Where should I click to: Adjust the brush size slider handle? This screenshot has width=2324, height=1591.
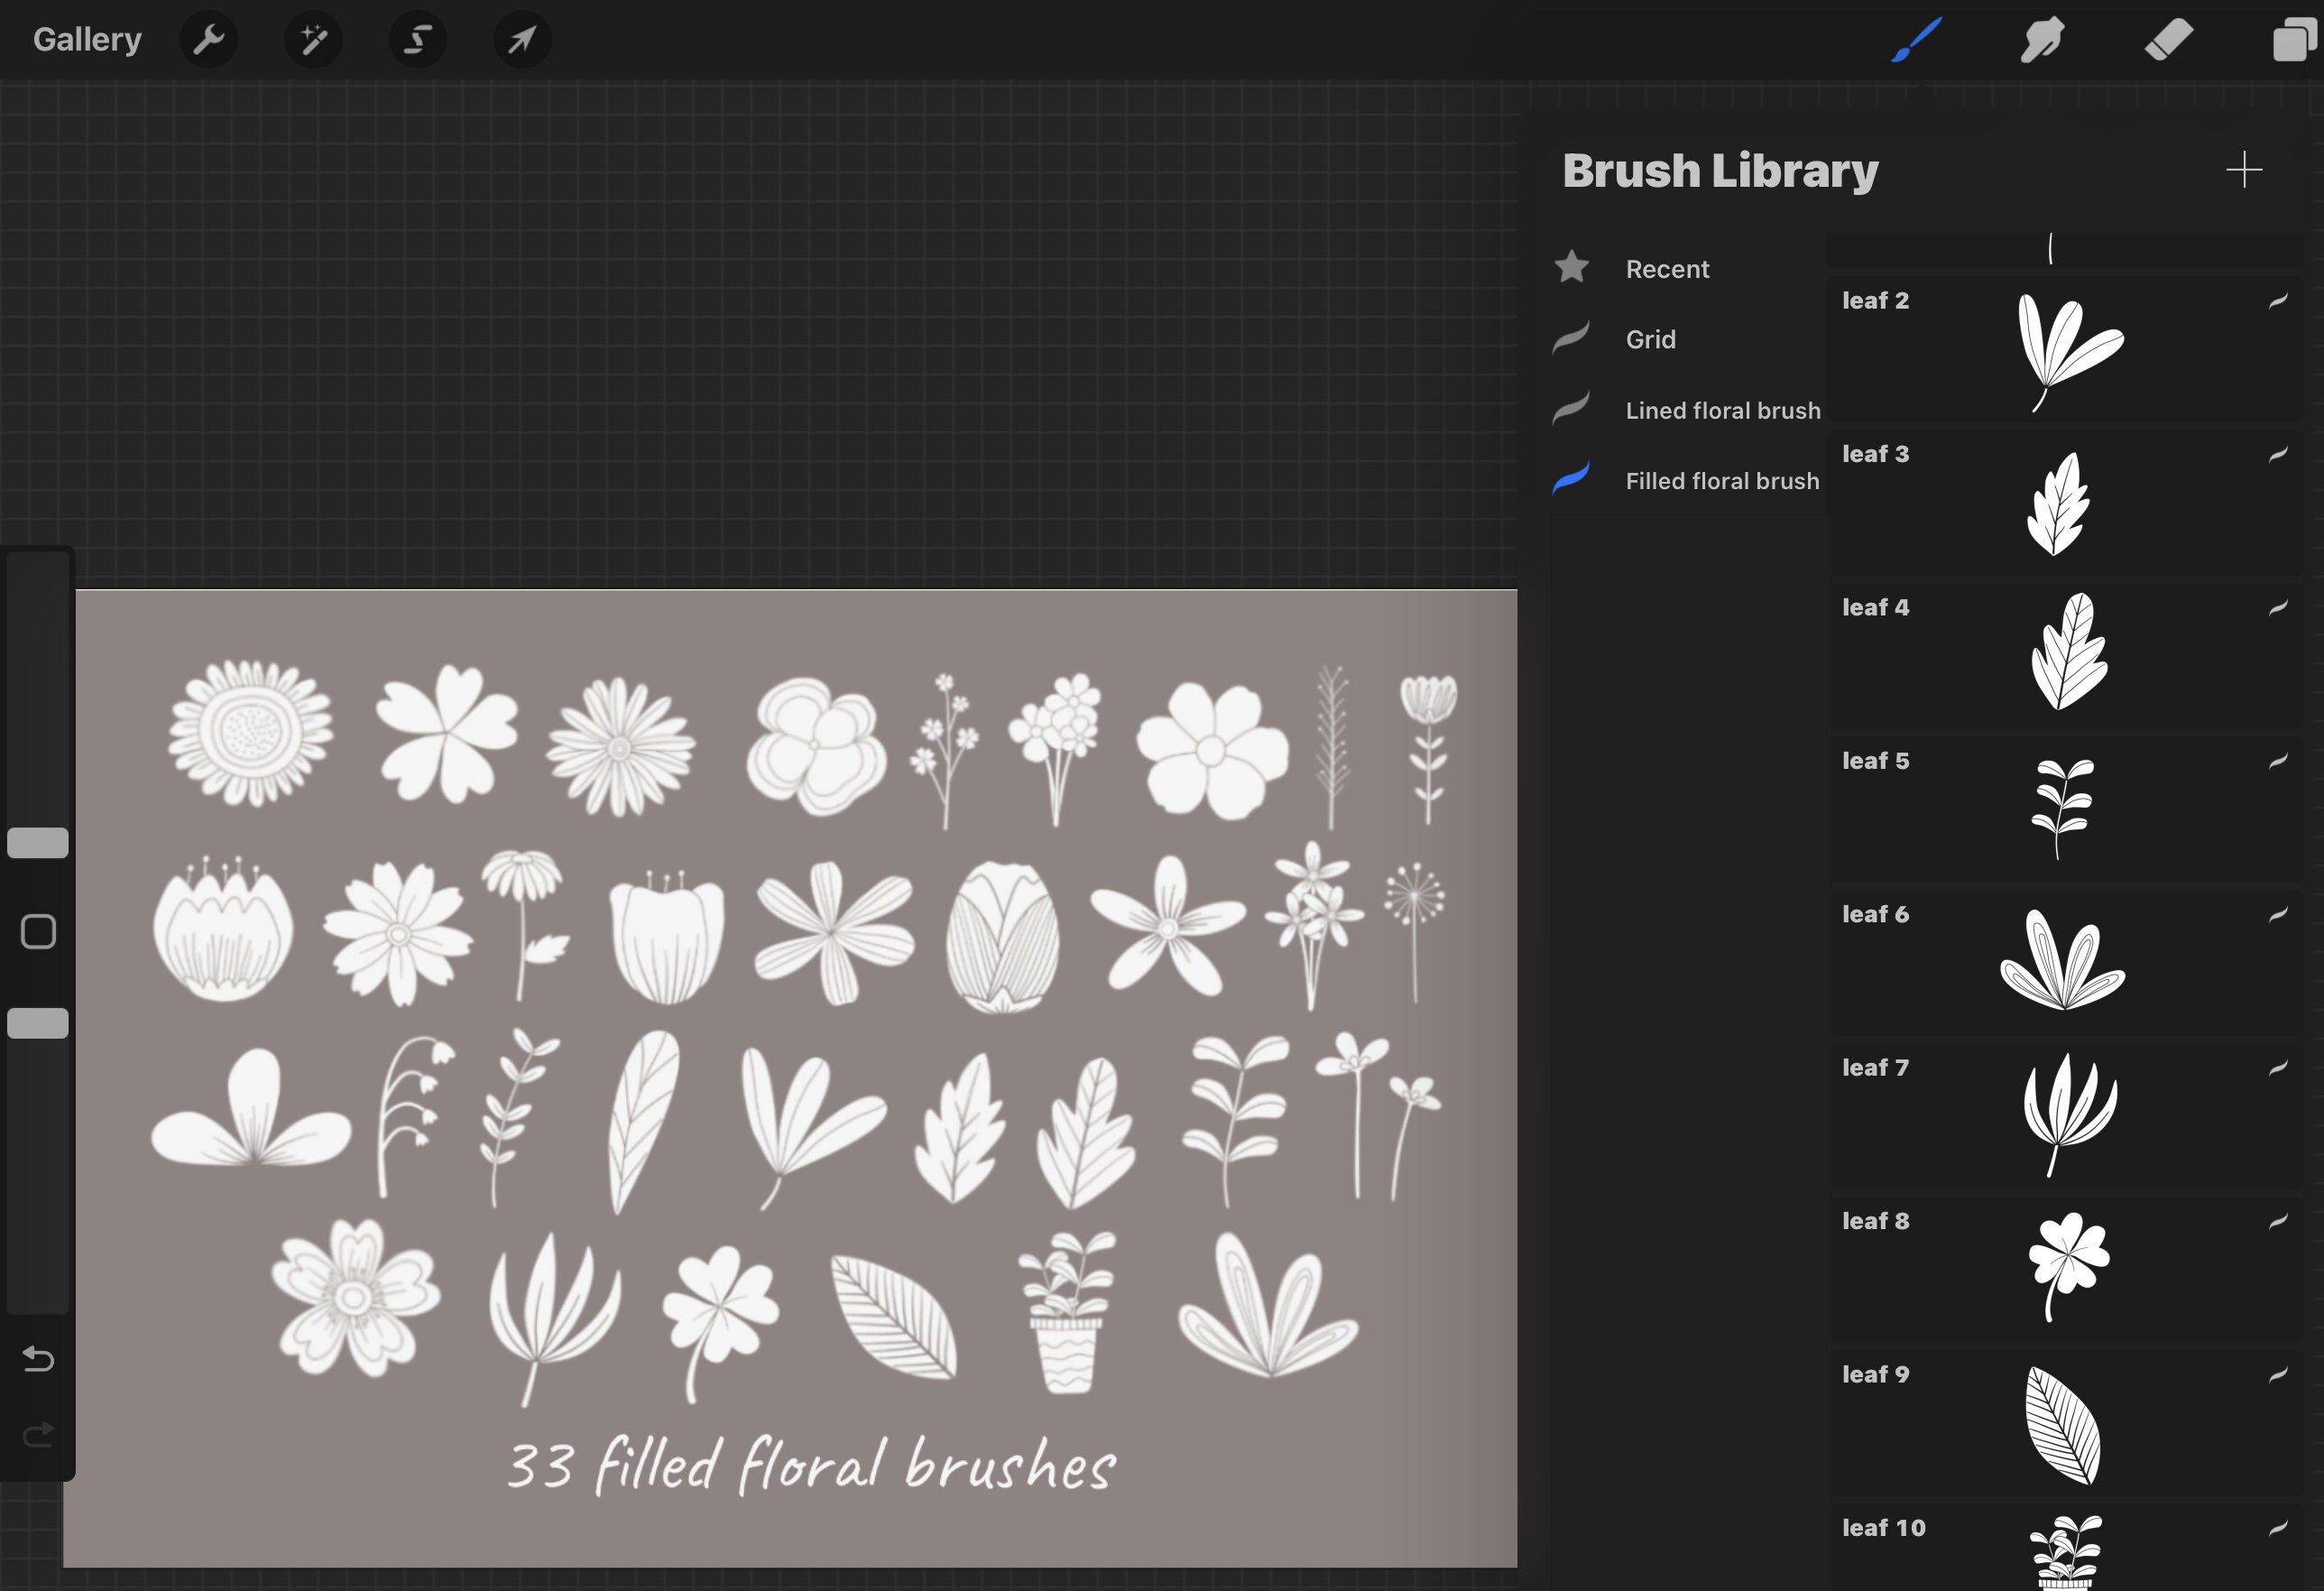click(38, 843)
